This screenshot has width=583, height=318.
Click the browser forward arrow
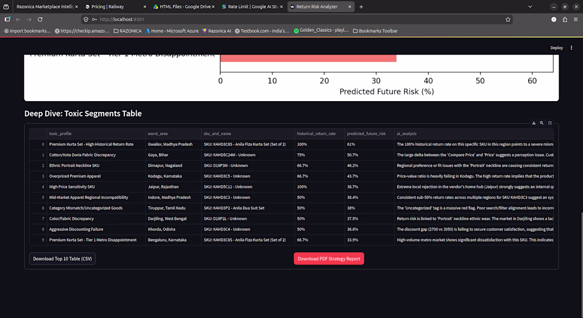[29, 19]
